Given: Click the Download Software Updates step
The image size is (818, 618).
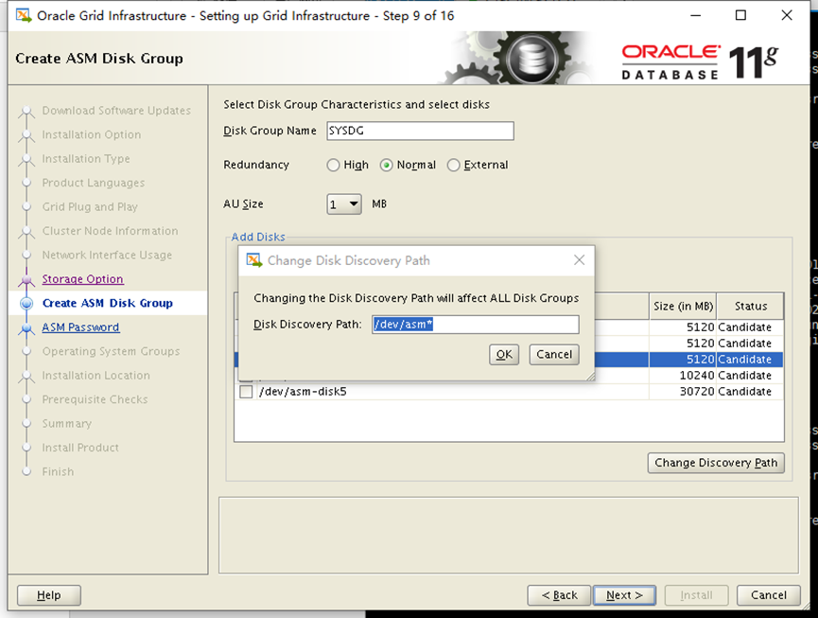Looking at the screenshot, I should tap(116, 111).
